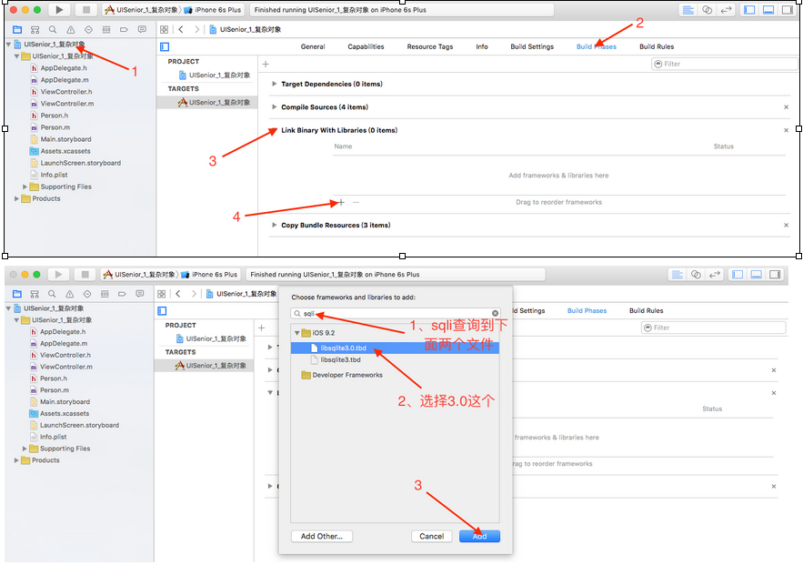803x565 pixels.
Task: Open Resource Tags tab
Action: 429,46
